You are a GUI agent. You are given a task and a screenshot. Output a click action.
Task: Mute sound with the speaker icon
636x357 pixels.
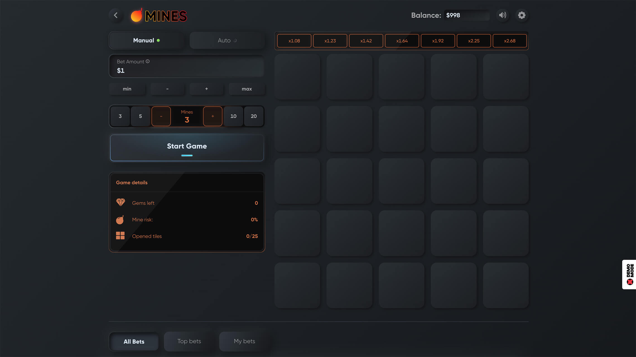pos(503,15)
